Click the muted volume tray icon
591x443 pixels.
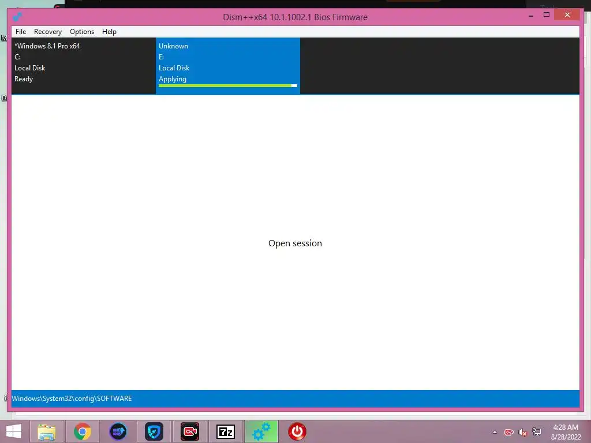[522, 432]
